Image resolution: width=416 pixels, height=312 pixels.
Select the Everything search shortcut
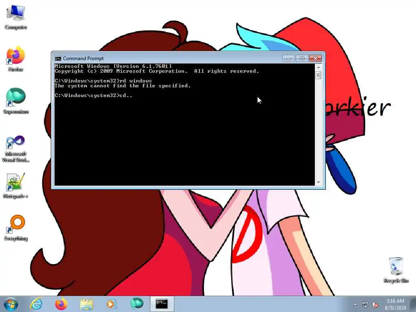16,228
